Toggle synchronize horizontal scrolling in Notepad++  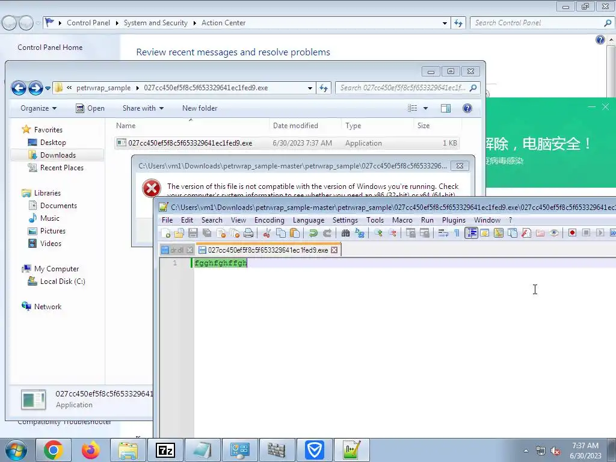click(425, 233)
